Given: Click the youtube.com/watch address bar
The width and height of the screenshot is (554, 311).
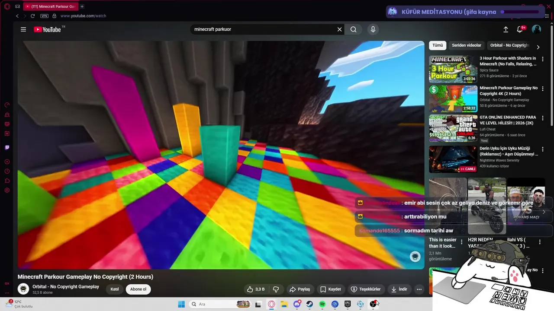Looking at the screenshot, I should click(x=83, y=16).
